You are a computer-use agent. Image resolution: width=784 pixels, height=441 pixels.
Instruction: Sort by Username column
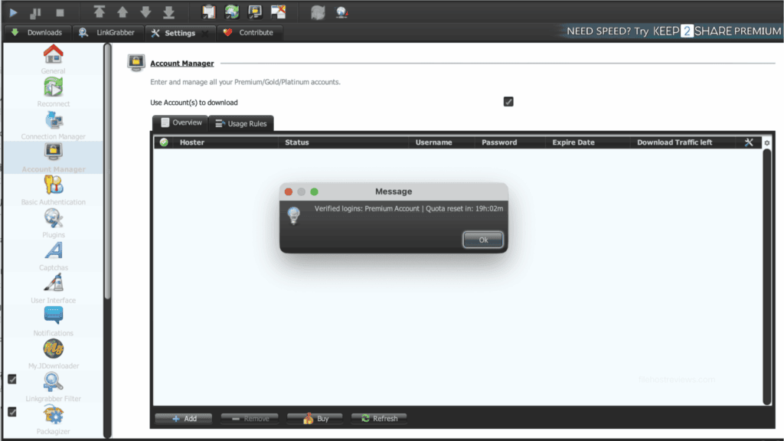442,142
